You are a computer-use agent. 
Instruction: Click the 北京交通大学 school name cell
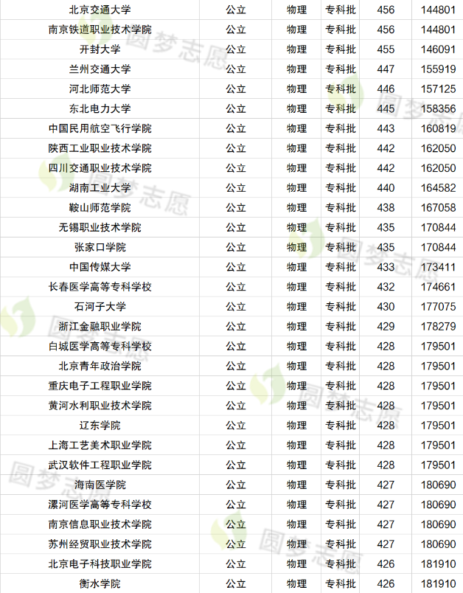100,10
